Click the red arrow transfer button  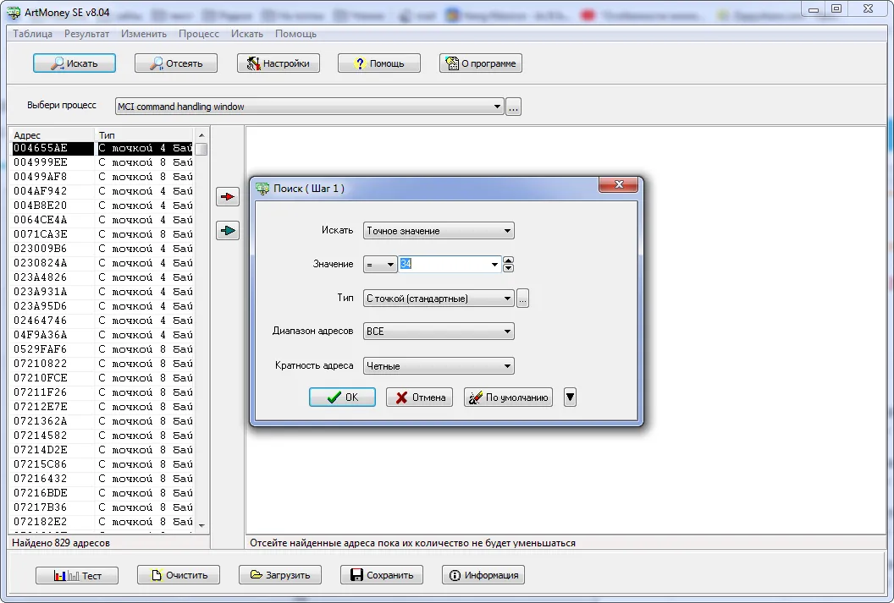[x=228, y=197]
